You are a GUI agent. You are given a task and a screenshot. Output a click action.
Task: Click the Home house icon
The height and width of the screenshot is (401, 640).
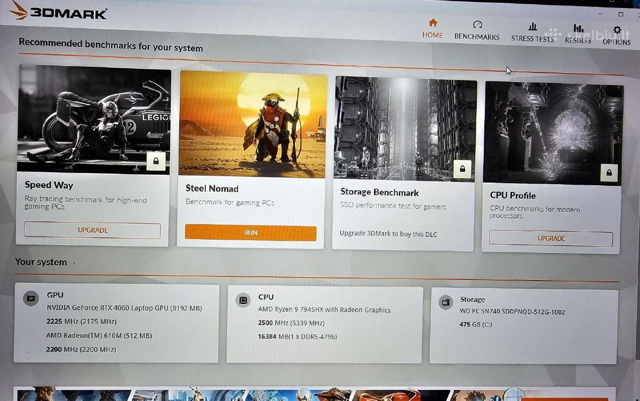[x=433, y=22]
